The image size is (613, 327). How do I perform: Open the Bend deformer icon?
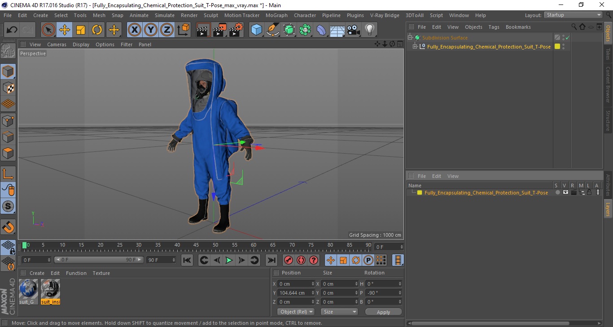321,30
